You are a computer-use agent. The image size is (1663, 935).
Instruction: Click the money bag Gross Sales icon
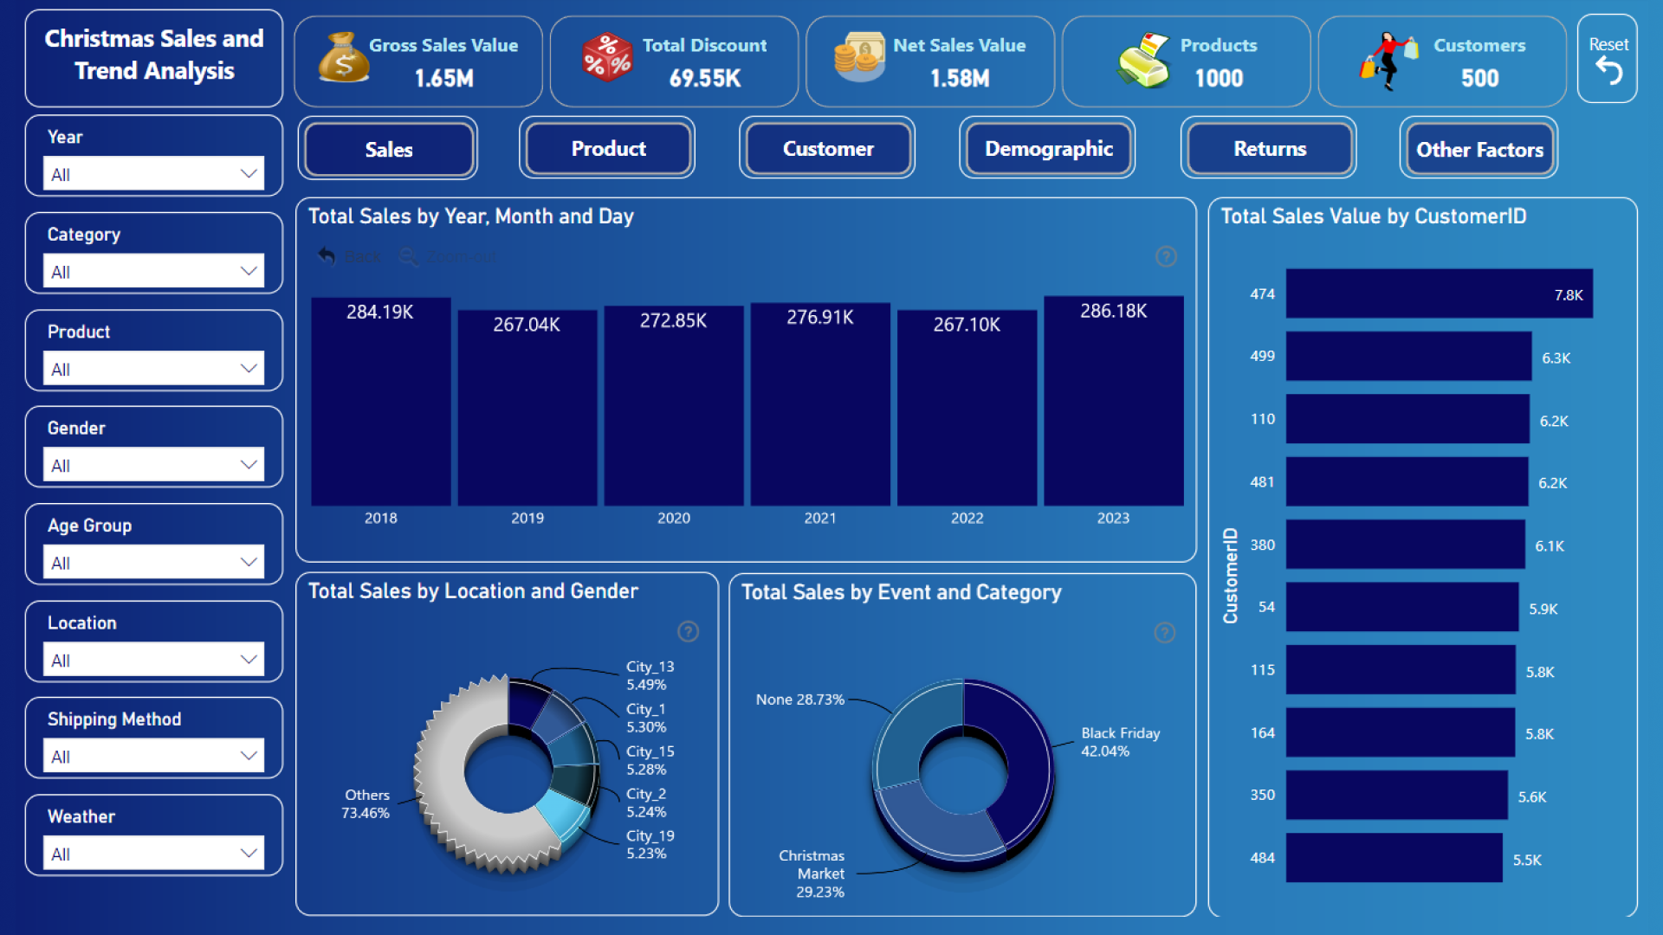[343, 57]
